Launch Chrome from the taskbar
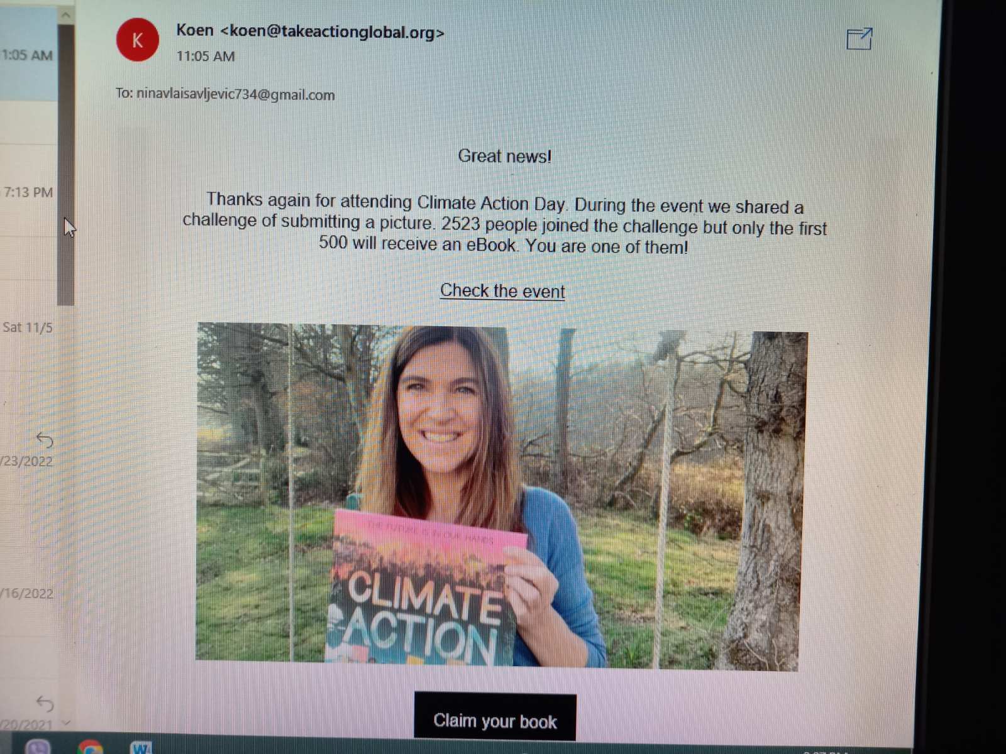Viewport: 1006px width, 754px height. (91, 747)
